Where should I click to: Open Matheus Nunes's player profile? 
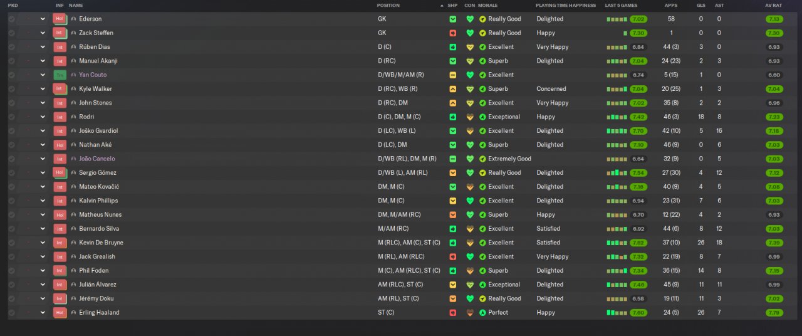point(100,214)
